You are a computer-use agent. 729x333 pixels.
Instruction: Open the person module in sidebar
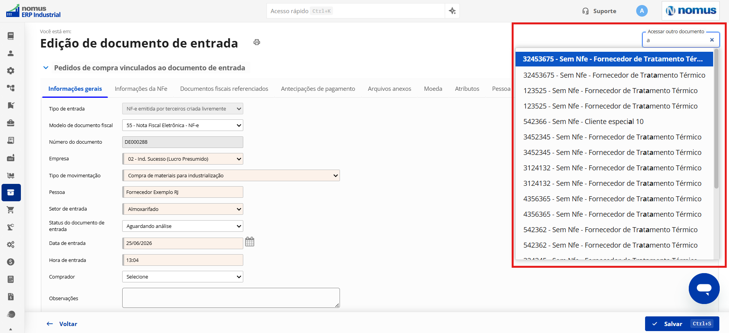pos(11,53)
